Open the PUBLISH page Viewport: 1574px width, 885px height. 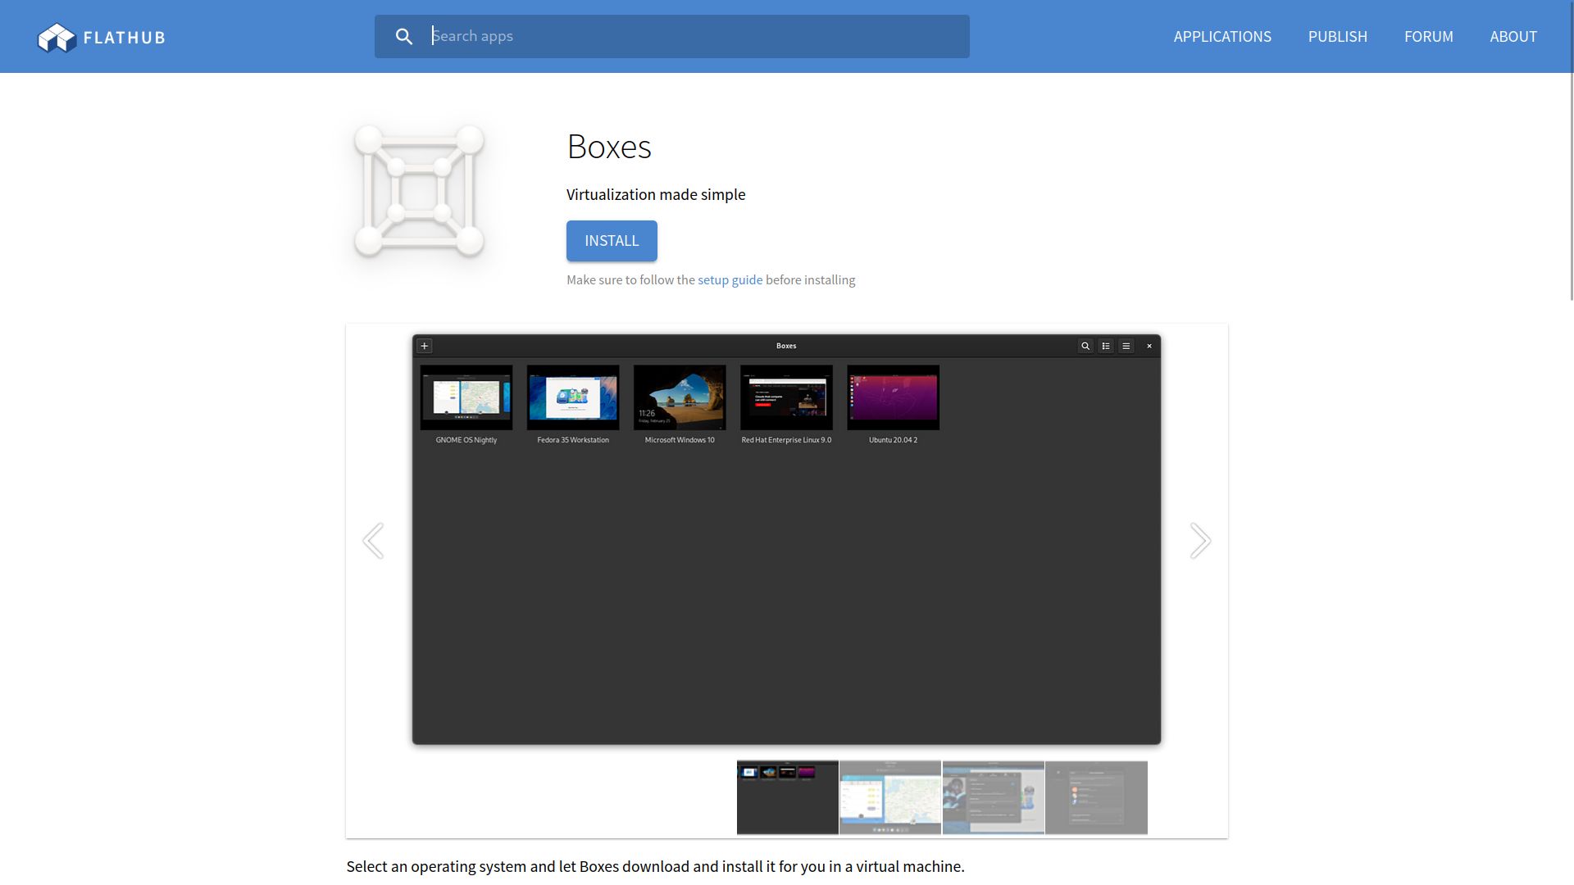tap(1338, 36)
